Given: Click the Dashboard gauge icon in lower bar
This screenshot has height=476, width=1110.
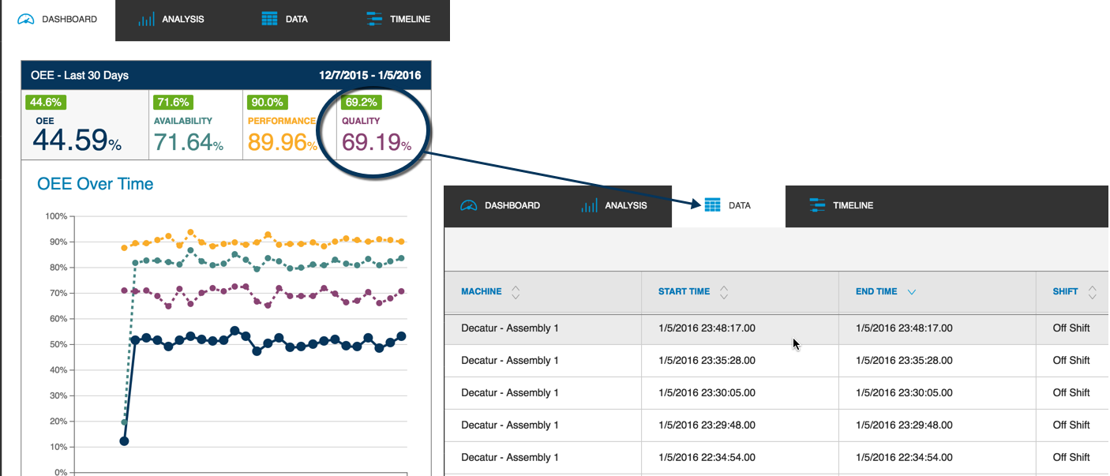Looking at the screenshot, I should (x=469, y=205).
